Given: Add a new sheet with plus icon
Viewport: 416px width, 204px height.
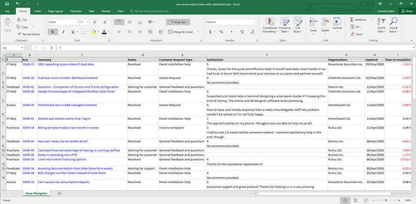Looking at the screenshot, I should pyautogui.click(x=59, y=193).
